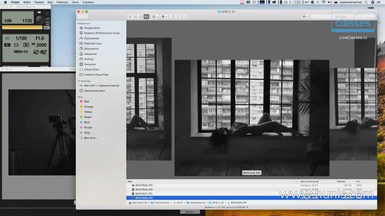Click the center preview image 8N7A7826.JPG
This screenshot has width=385, height=216.
[x=252, y=118]
